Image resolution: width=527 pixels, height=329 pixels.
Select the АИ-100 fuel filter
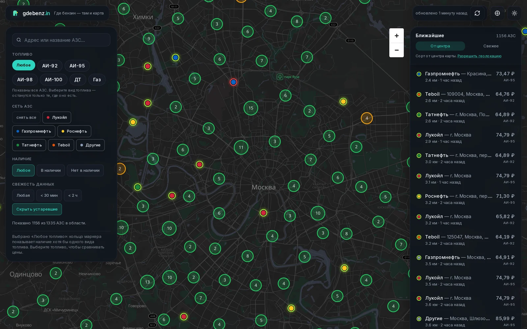pos(54,80)
